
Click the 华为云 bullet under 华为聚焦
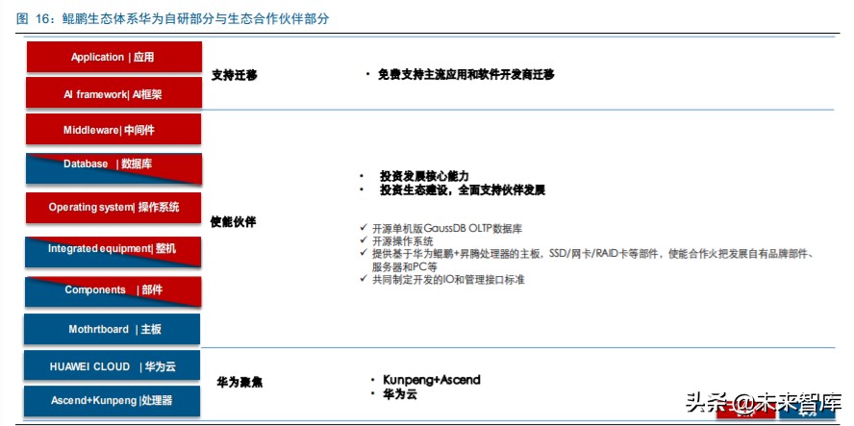400,394
